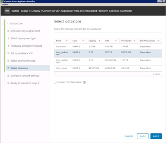Open the Installer menu
Screen dimensions: 166x143
tap(5, 5)
